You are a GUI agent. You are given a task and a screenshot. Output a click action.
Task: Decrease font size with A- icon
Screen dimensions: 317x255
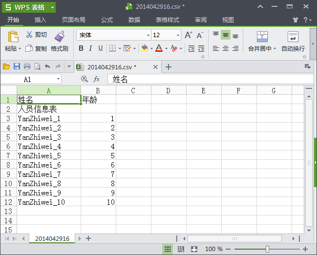tap(200, 35)
